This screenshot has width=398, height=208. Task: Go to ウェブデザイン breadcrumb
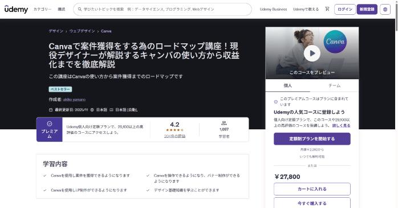click(82, 31)
